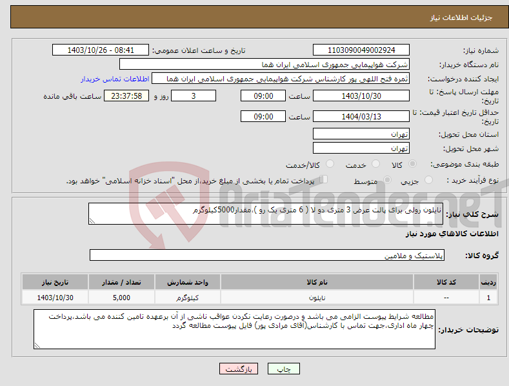Click the remaining days field showing 3
Screen dimensions: 509x386
pyautogui.click(x=194, y=96)
